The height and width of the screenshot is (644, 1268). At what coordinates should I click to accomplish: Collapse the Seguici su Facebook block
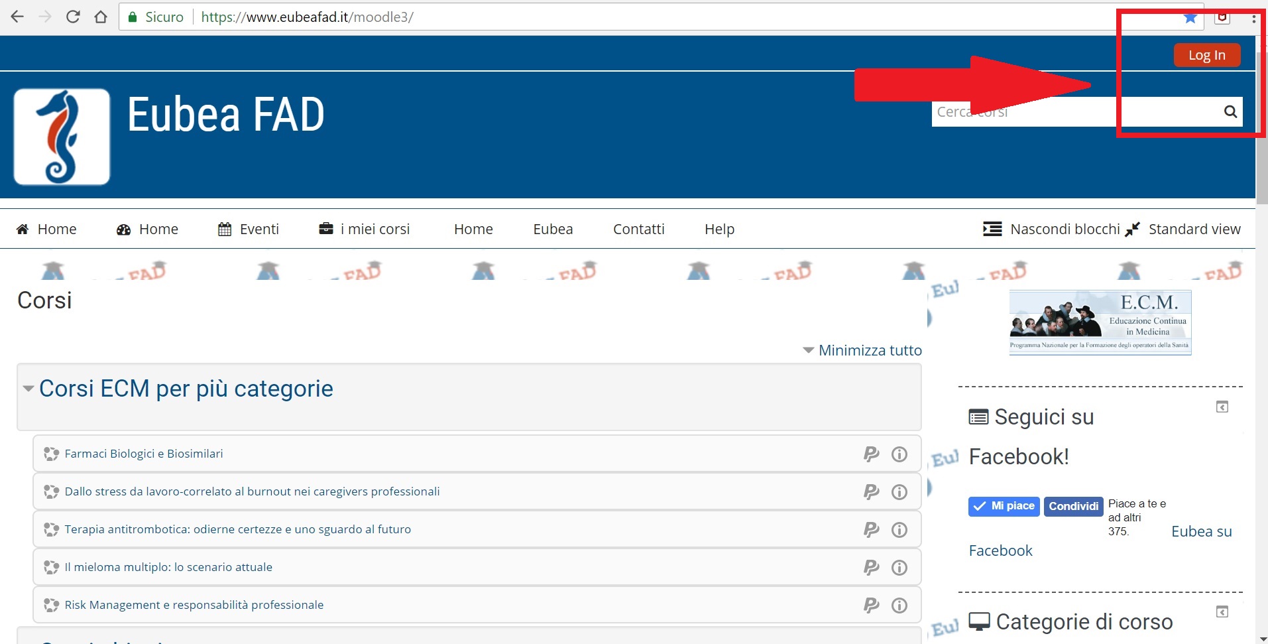click(x=1222, y=407)
